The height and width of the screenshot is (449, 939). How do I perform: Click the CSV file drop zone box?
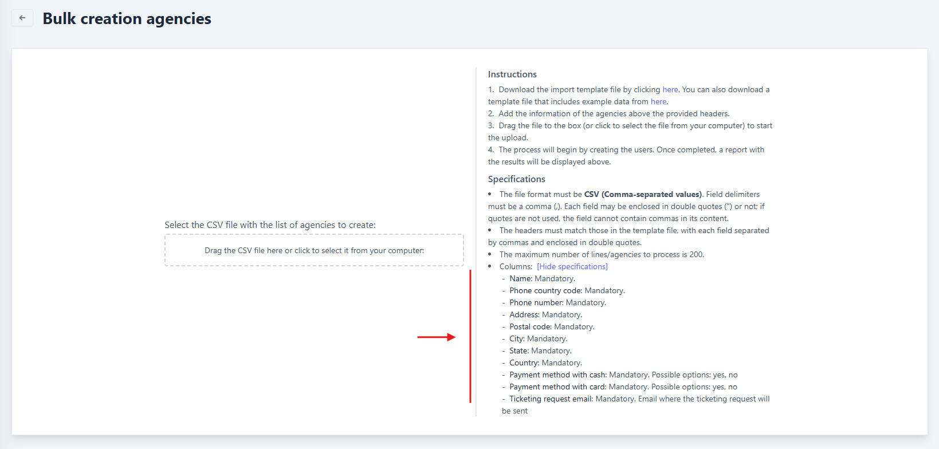tap(314, 250)
